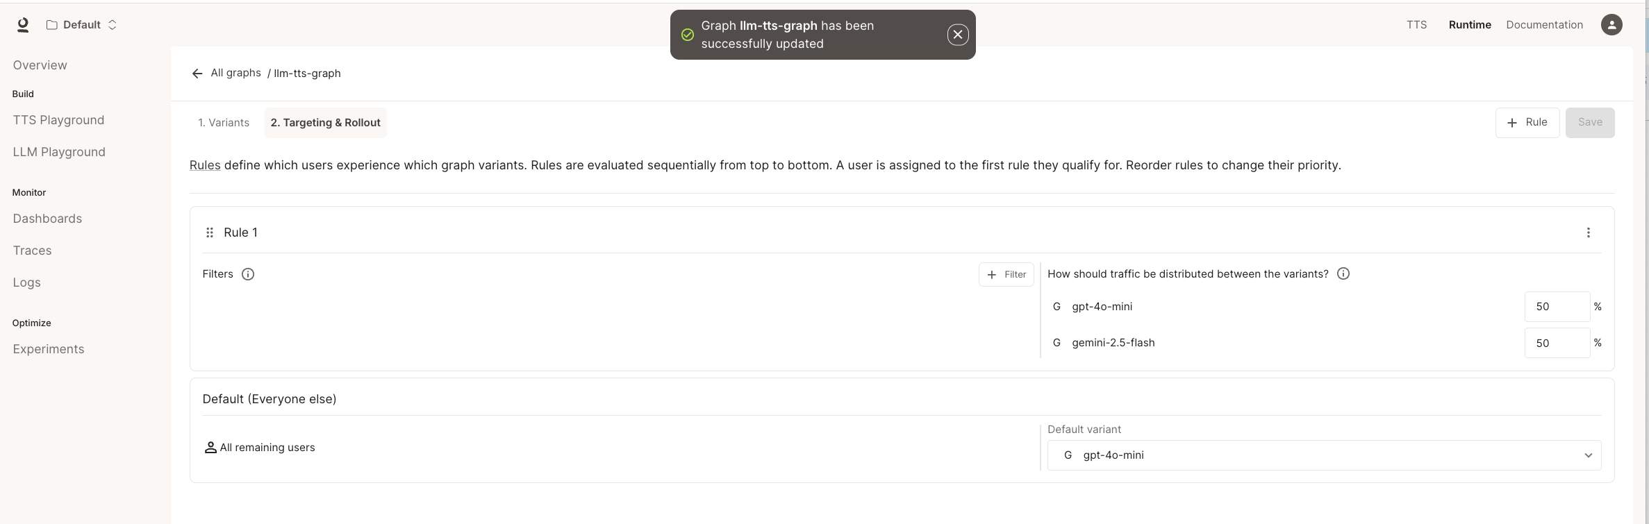This screenshot has width=1649, height=524.
Task: Open Dashboards in sidebar
Action: click(x=47, y=219)
